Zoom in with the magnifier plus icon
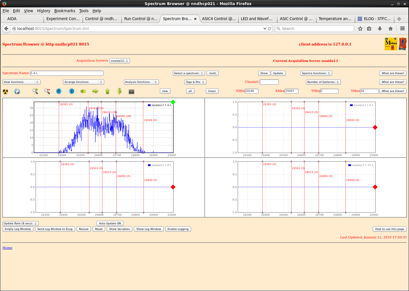The width and height of the screenshot is (409, 291). point(35,91)
